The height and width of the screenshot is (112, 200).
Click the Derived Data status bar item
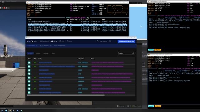(121, 106)
